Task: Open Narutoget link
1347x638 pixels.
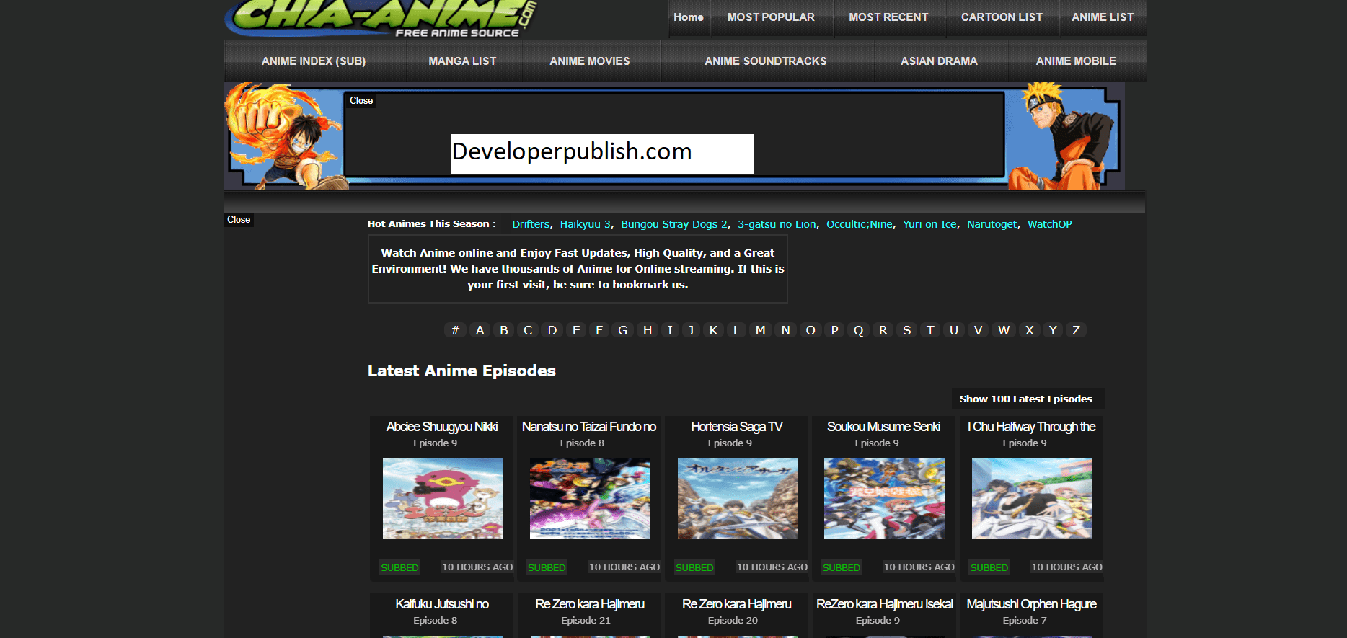Action: (992, 224)
